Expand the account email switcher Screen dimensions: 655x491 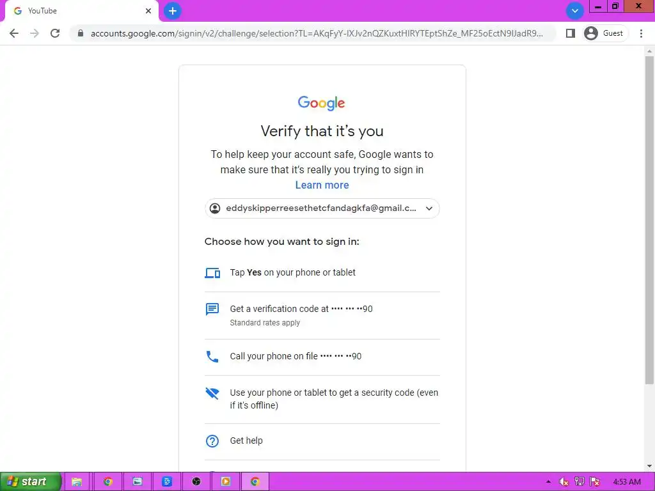(322, 208)
